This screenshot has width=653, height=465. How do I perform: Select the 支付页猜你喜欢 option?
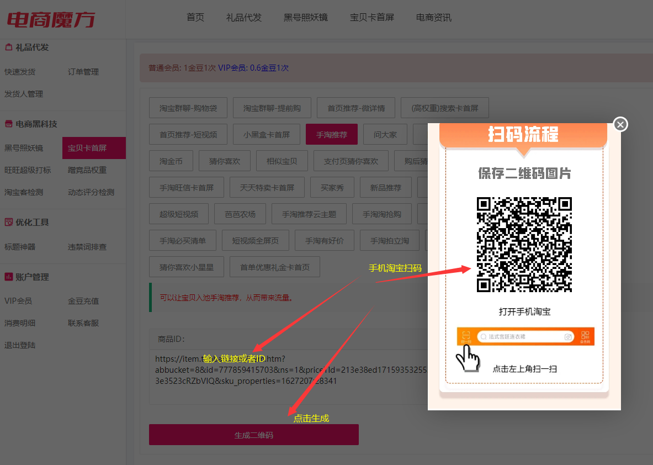[351, 161]
